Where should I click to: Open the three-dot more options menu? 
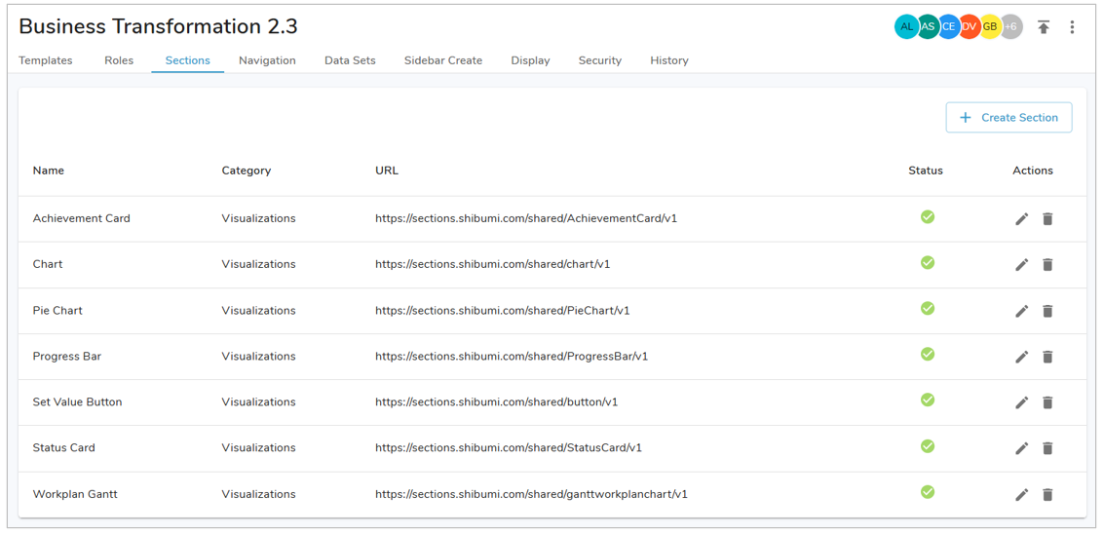pyautogui.click(x=1072, y=27)
